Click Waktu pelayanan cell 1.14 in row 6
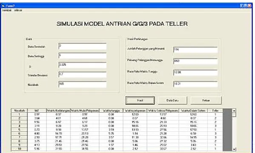 135,134
